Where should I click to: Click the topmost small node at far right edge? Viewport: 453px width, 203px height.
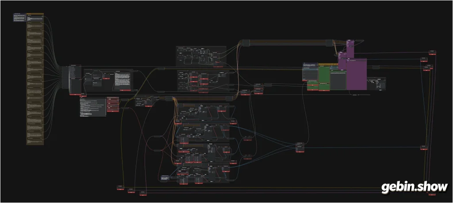[432, 53]
